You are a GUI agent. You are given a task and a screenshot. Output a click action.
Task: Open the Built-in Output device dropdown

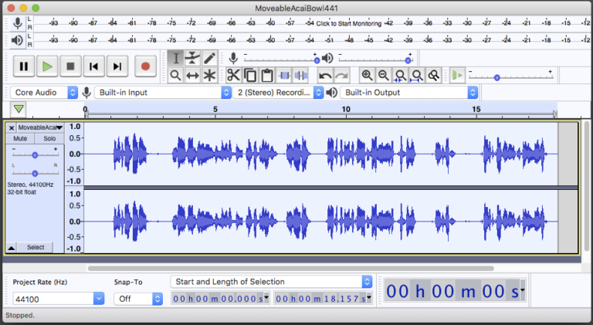tap(409, 93)
